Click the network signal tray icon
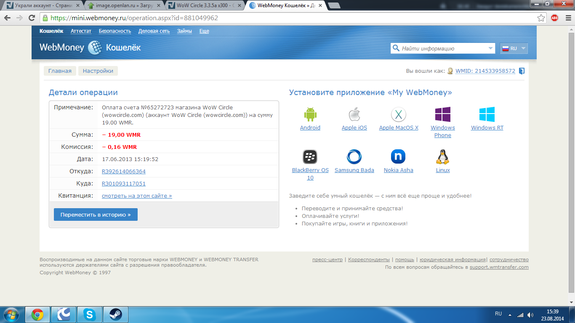 coord(520,315)
